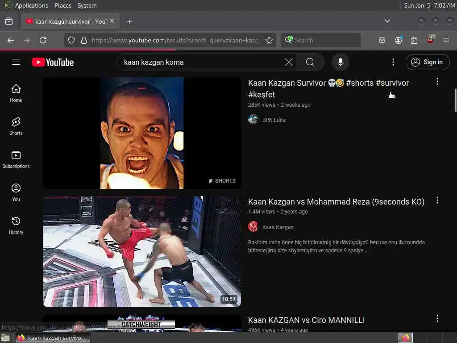Open options for Ciro MANNILLI video
Viewport: 457px width, 343px height.
(437, 318)
